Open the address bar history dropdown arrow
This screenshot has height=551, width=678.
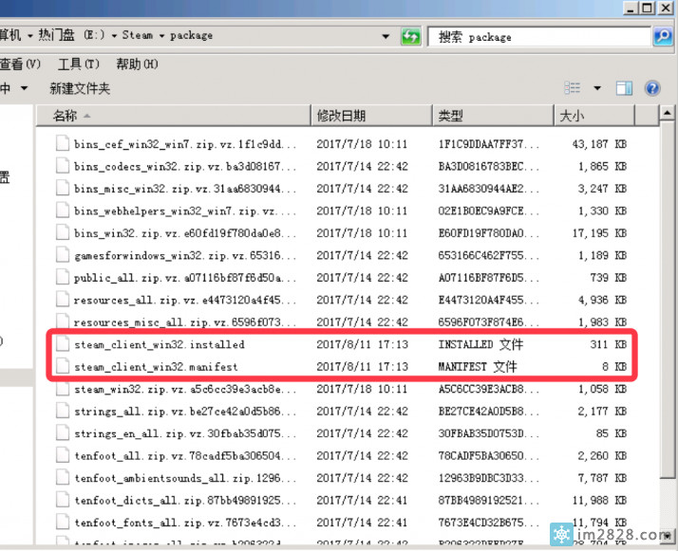tap(386, 36)
